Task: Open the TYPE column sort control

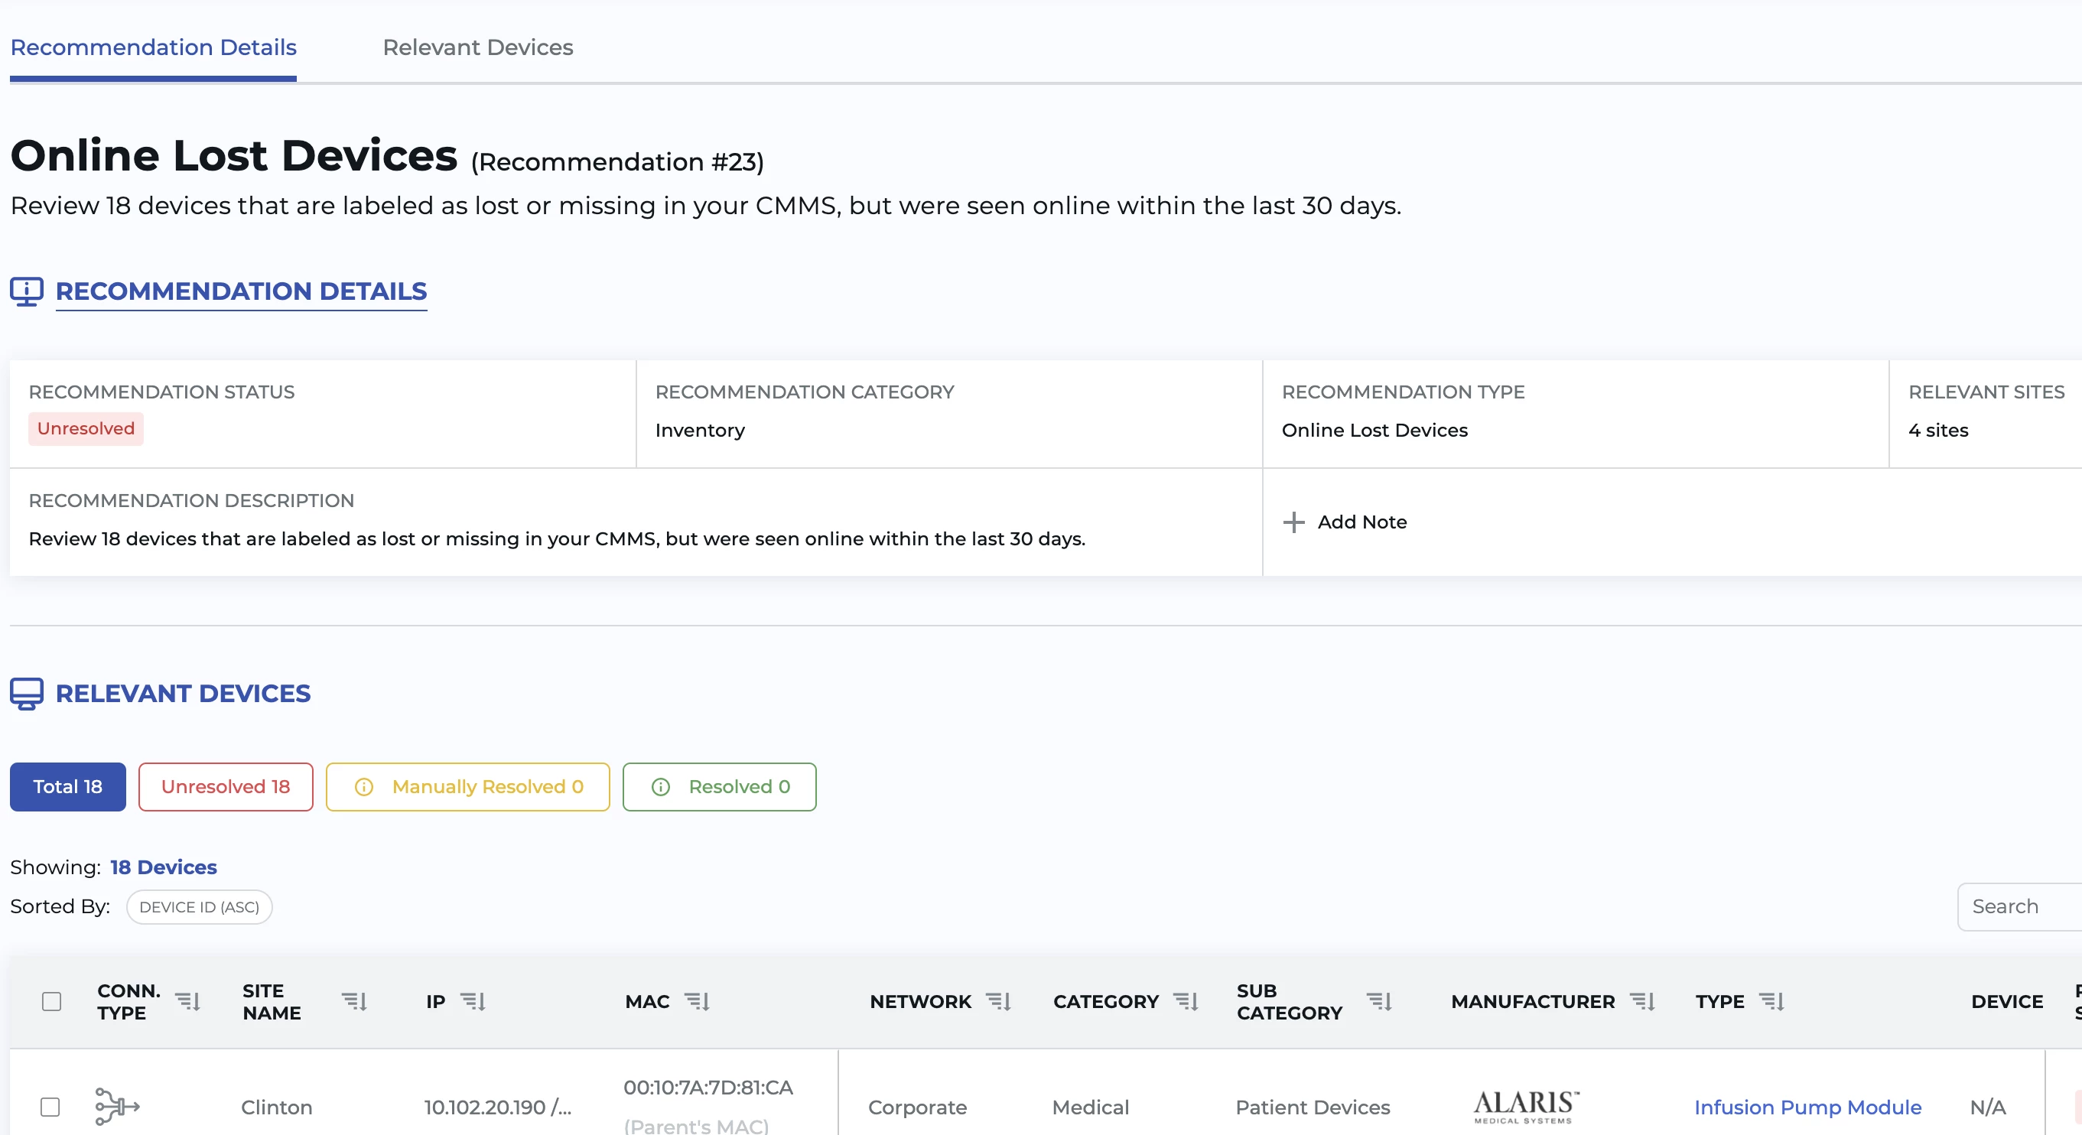Action: [1771, 1002]
